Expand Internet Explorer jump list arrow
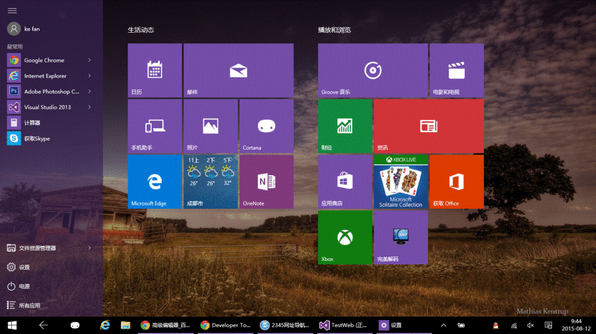The image size is (596, 334). (90, 76)
